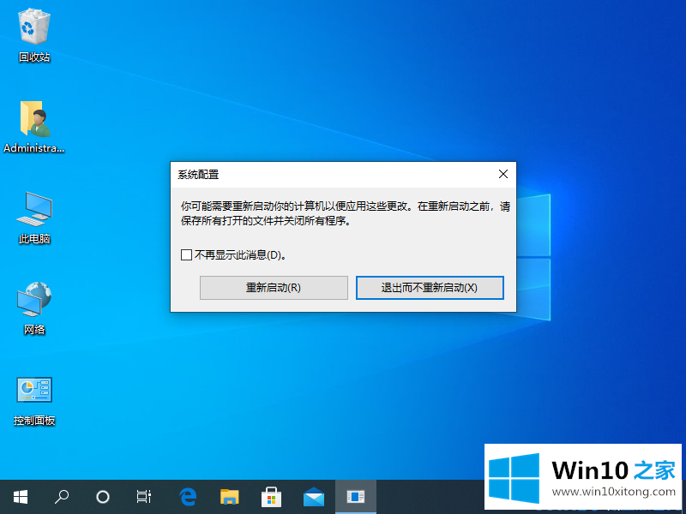Screen dimensions: 686x514
Task: Select the 此电脑 desktop icon
Action: (x=34, y=218)
